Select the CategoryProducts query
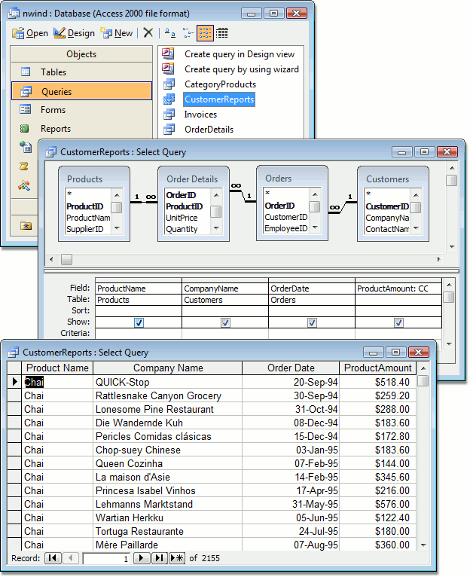This screenshot has height=577, width=470. pyautogui.click(x=220, y=84)
